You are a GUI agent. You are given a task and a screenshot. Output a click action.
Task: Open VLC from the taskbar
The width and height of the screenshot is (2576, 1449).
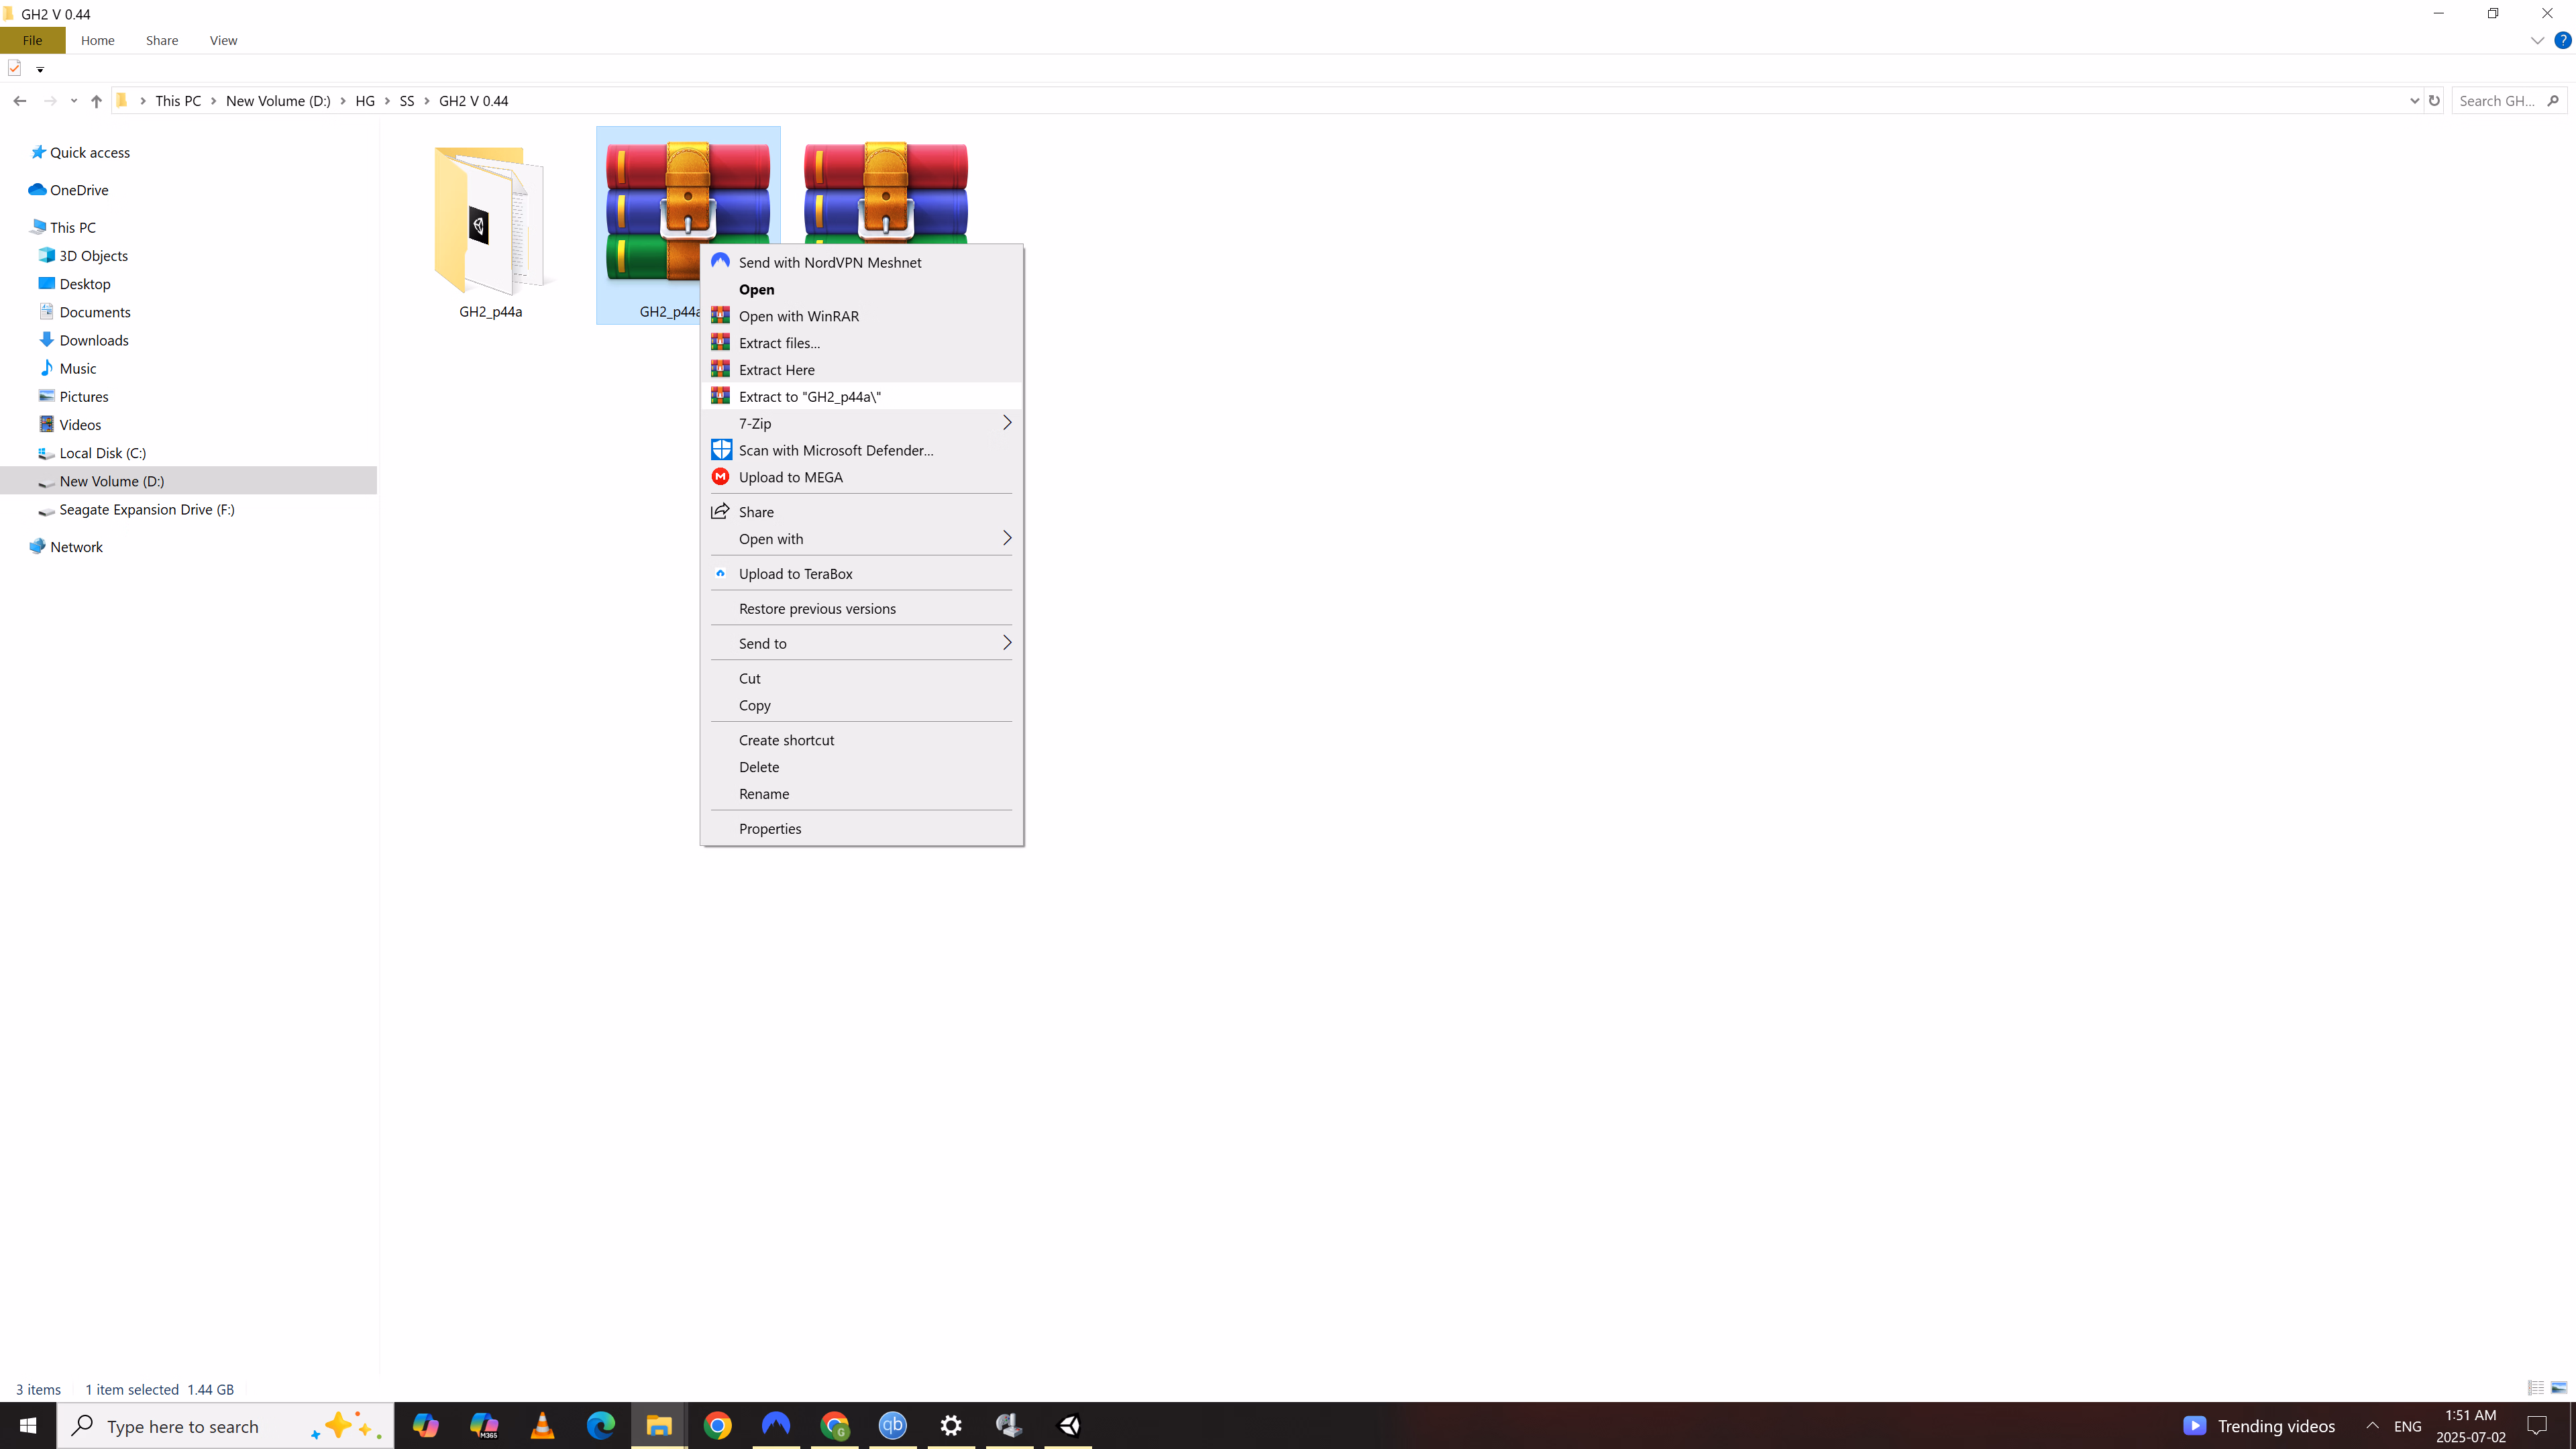(542, 1425)
